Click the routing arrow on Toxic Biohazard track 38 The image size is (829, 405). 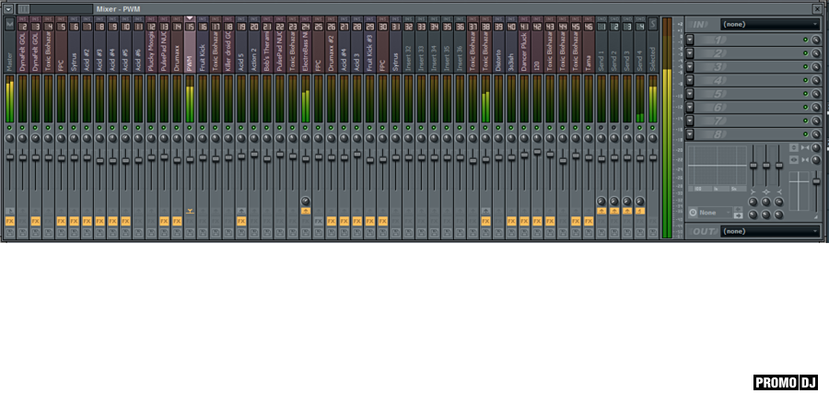click(x=485, y=211)
